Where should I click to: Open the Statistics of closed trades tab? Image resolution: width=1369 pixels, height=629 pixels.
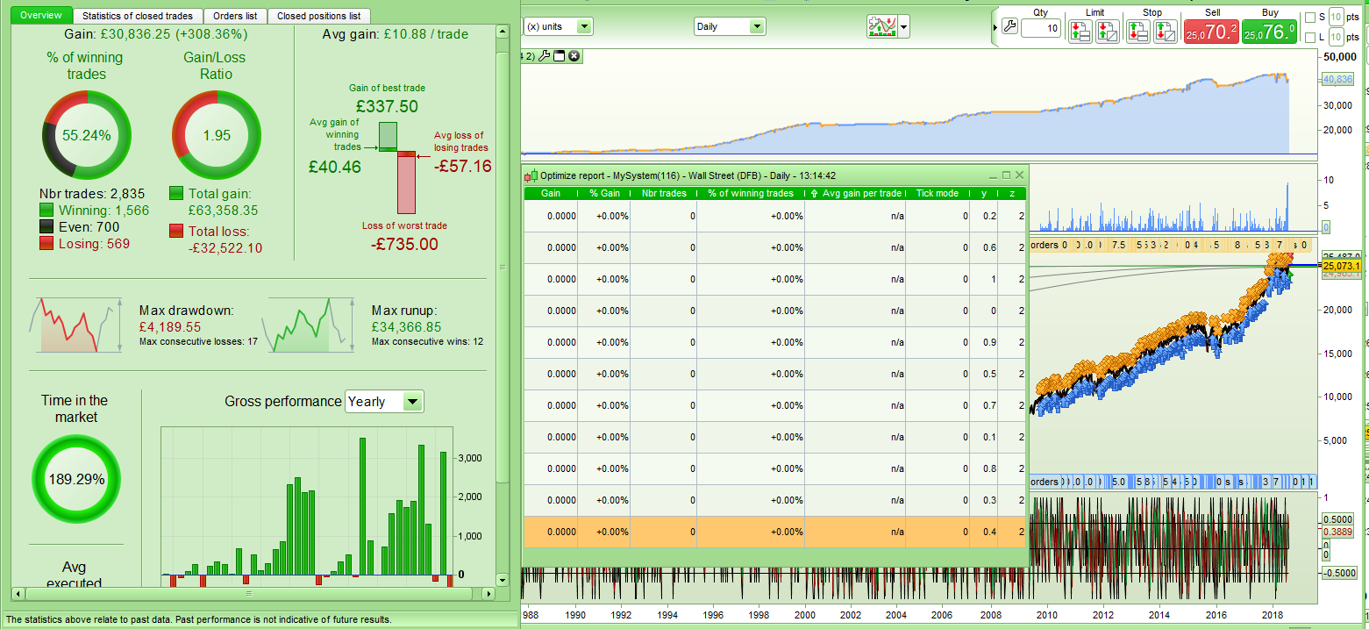click(139, 16)
